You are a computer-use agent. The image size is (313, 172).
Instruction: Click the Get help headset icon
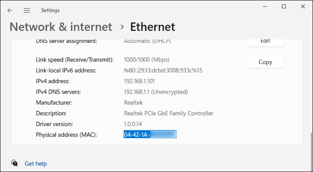(14, 163)
